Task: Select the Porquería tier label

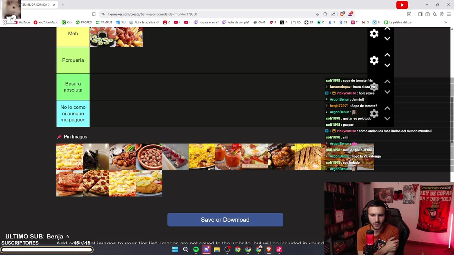Action: (73, 60)
